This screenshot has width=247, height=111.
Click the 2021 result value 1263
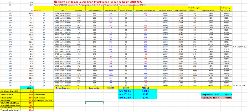click(146, 94)
